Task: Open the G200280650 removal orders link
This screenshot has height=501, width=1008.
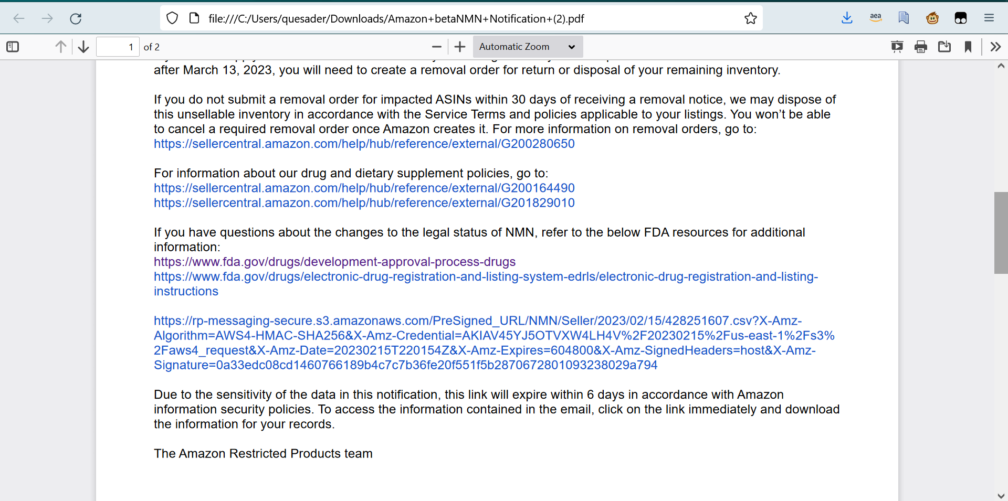Action: point(364,144)
